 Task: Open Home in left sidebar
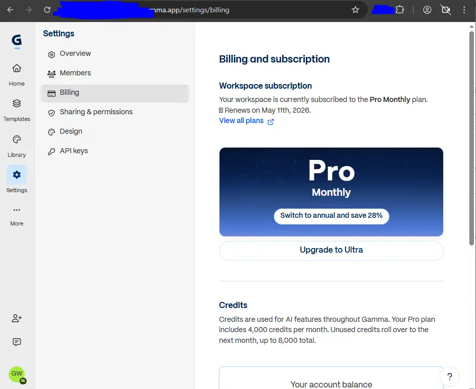(17, 74)
